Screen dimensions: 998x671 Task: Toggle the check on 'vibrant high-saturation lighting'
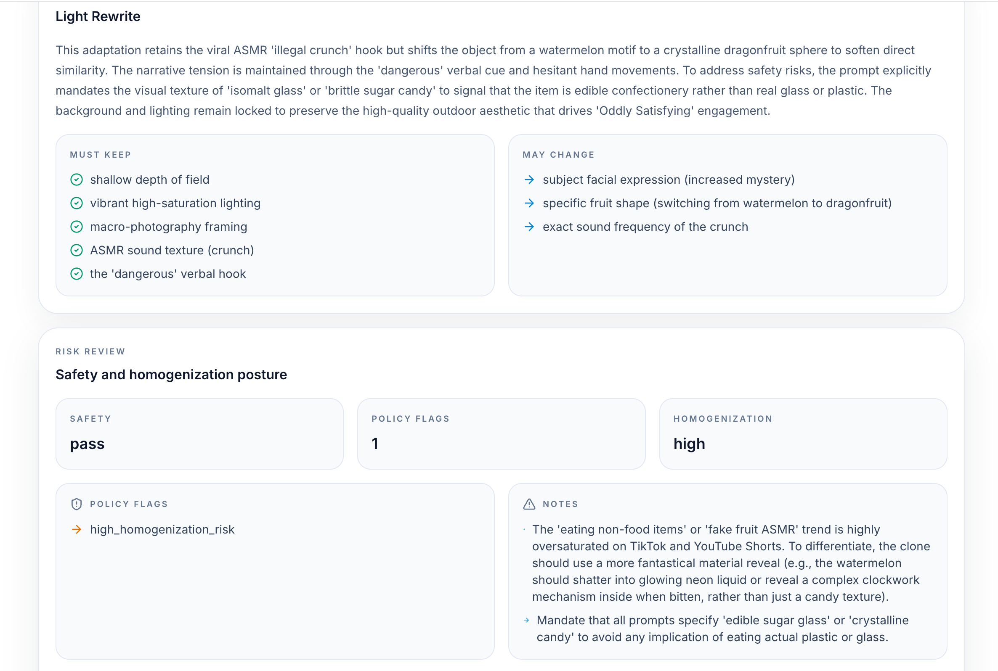[77, 203]
